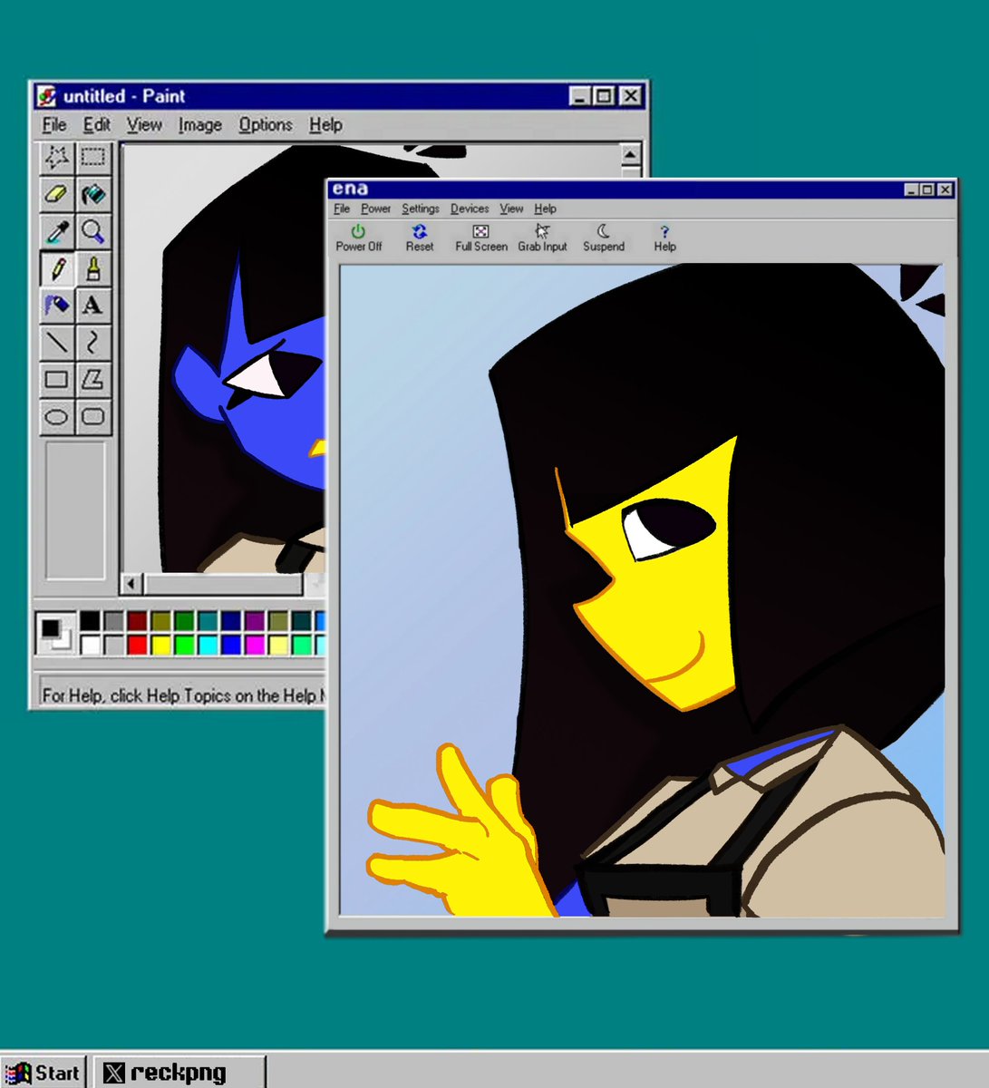Pick the bright green (lime) swatch
Image resolution: width=989 pixels, height=1088 pixels.
tap(184, 645)
